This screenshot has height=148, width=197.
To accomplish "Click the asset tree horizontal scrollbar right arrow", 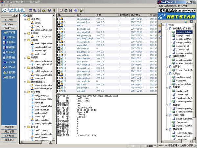I will [x=51, y=142].
